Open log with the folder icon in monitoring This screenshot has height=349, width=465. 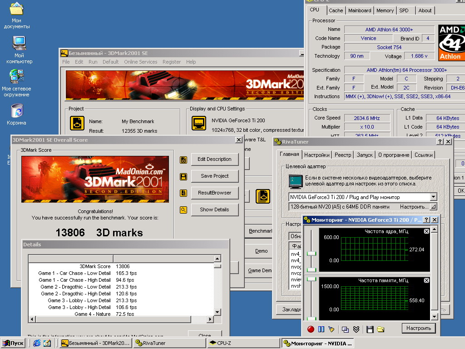[381, 329]
